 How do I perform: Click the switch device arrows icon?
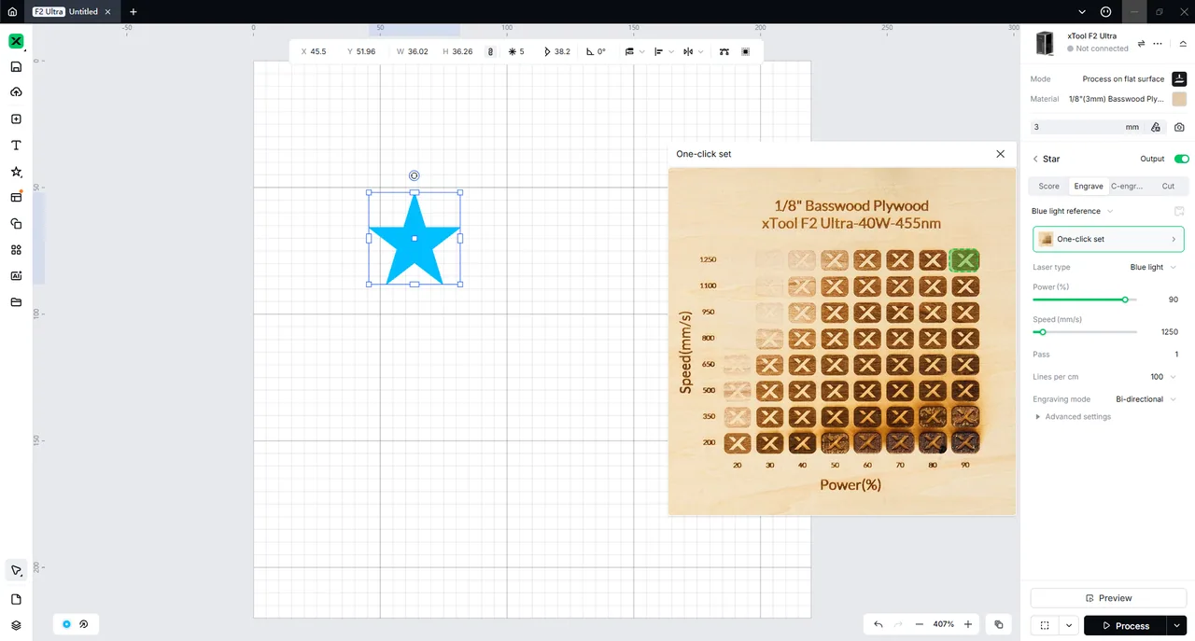pyautogui.click(x=1141, y=43)
